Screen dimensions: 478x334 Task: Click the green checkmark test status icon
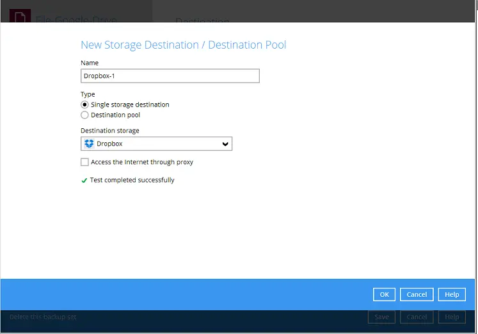(84, 181)
